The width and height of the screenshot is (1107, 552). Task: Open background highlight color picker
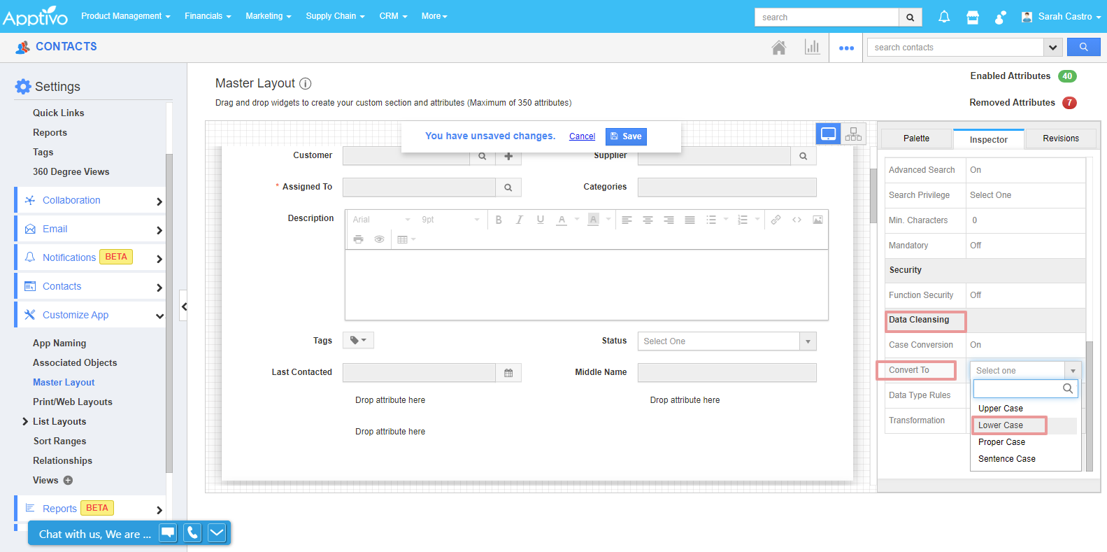click(x=593, y=220)
